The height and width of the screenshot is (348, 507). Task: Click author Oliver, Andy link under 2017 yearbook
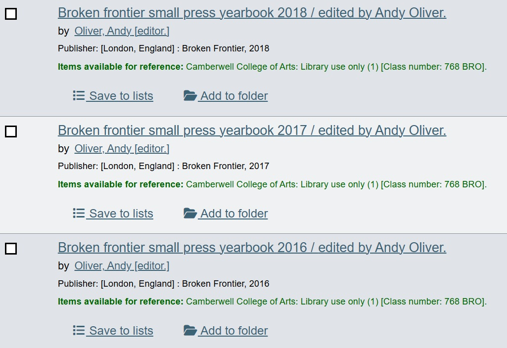(x=122, y=148)
